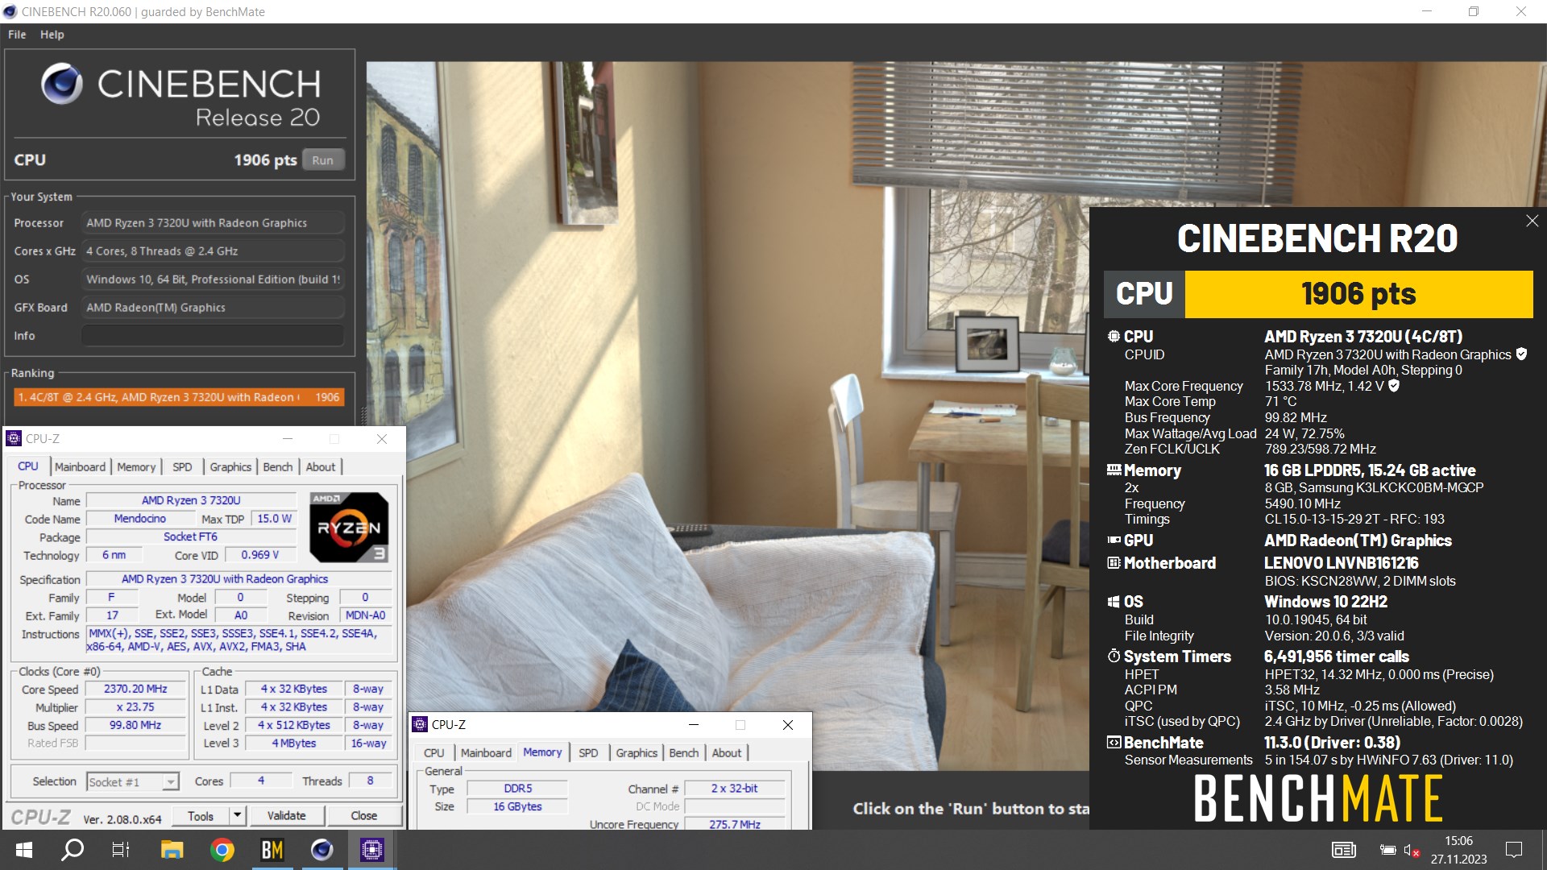Open About tab in first CPU-Z window
The image size is (1547, 870).
click(321, 466)
